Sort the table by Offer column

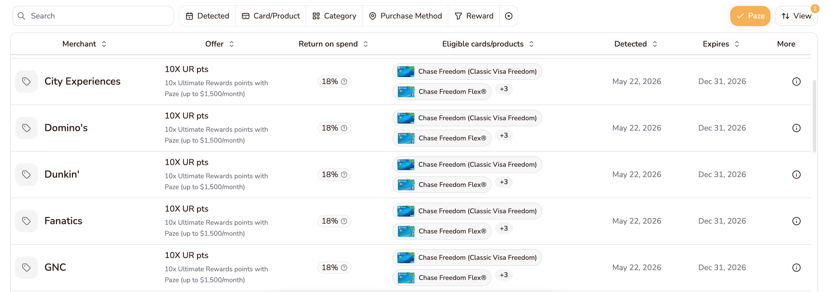tap(220, 44)
